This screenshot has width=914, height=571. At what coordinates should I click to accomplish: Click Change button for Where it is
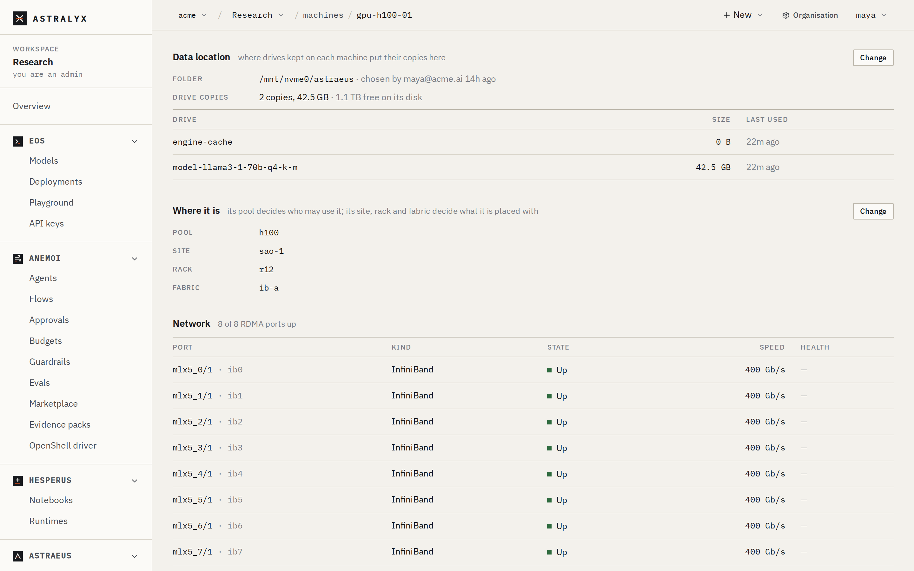[x=873, y=212]
